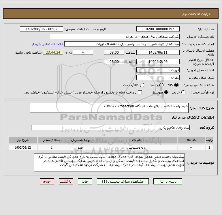Click the شهر محل تحویل field
This screenshot has width=222, height=215.
158,77
